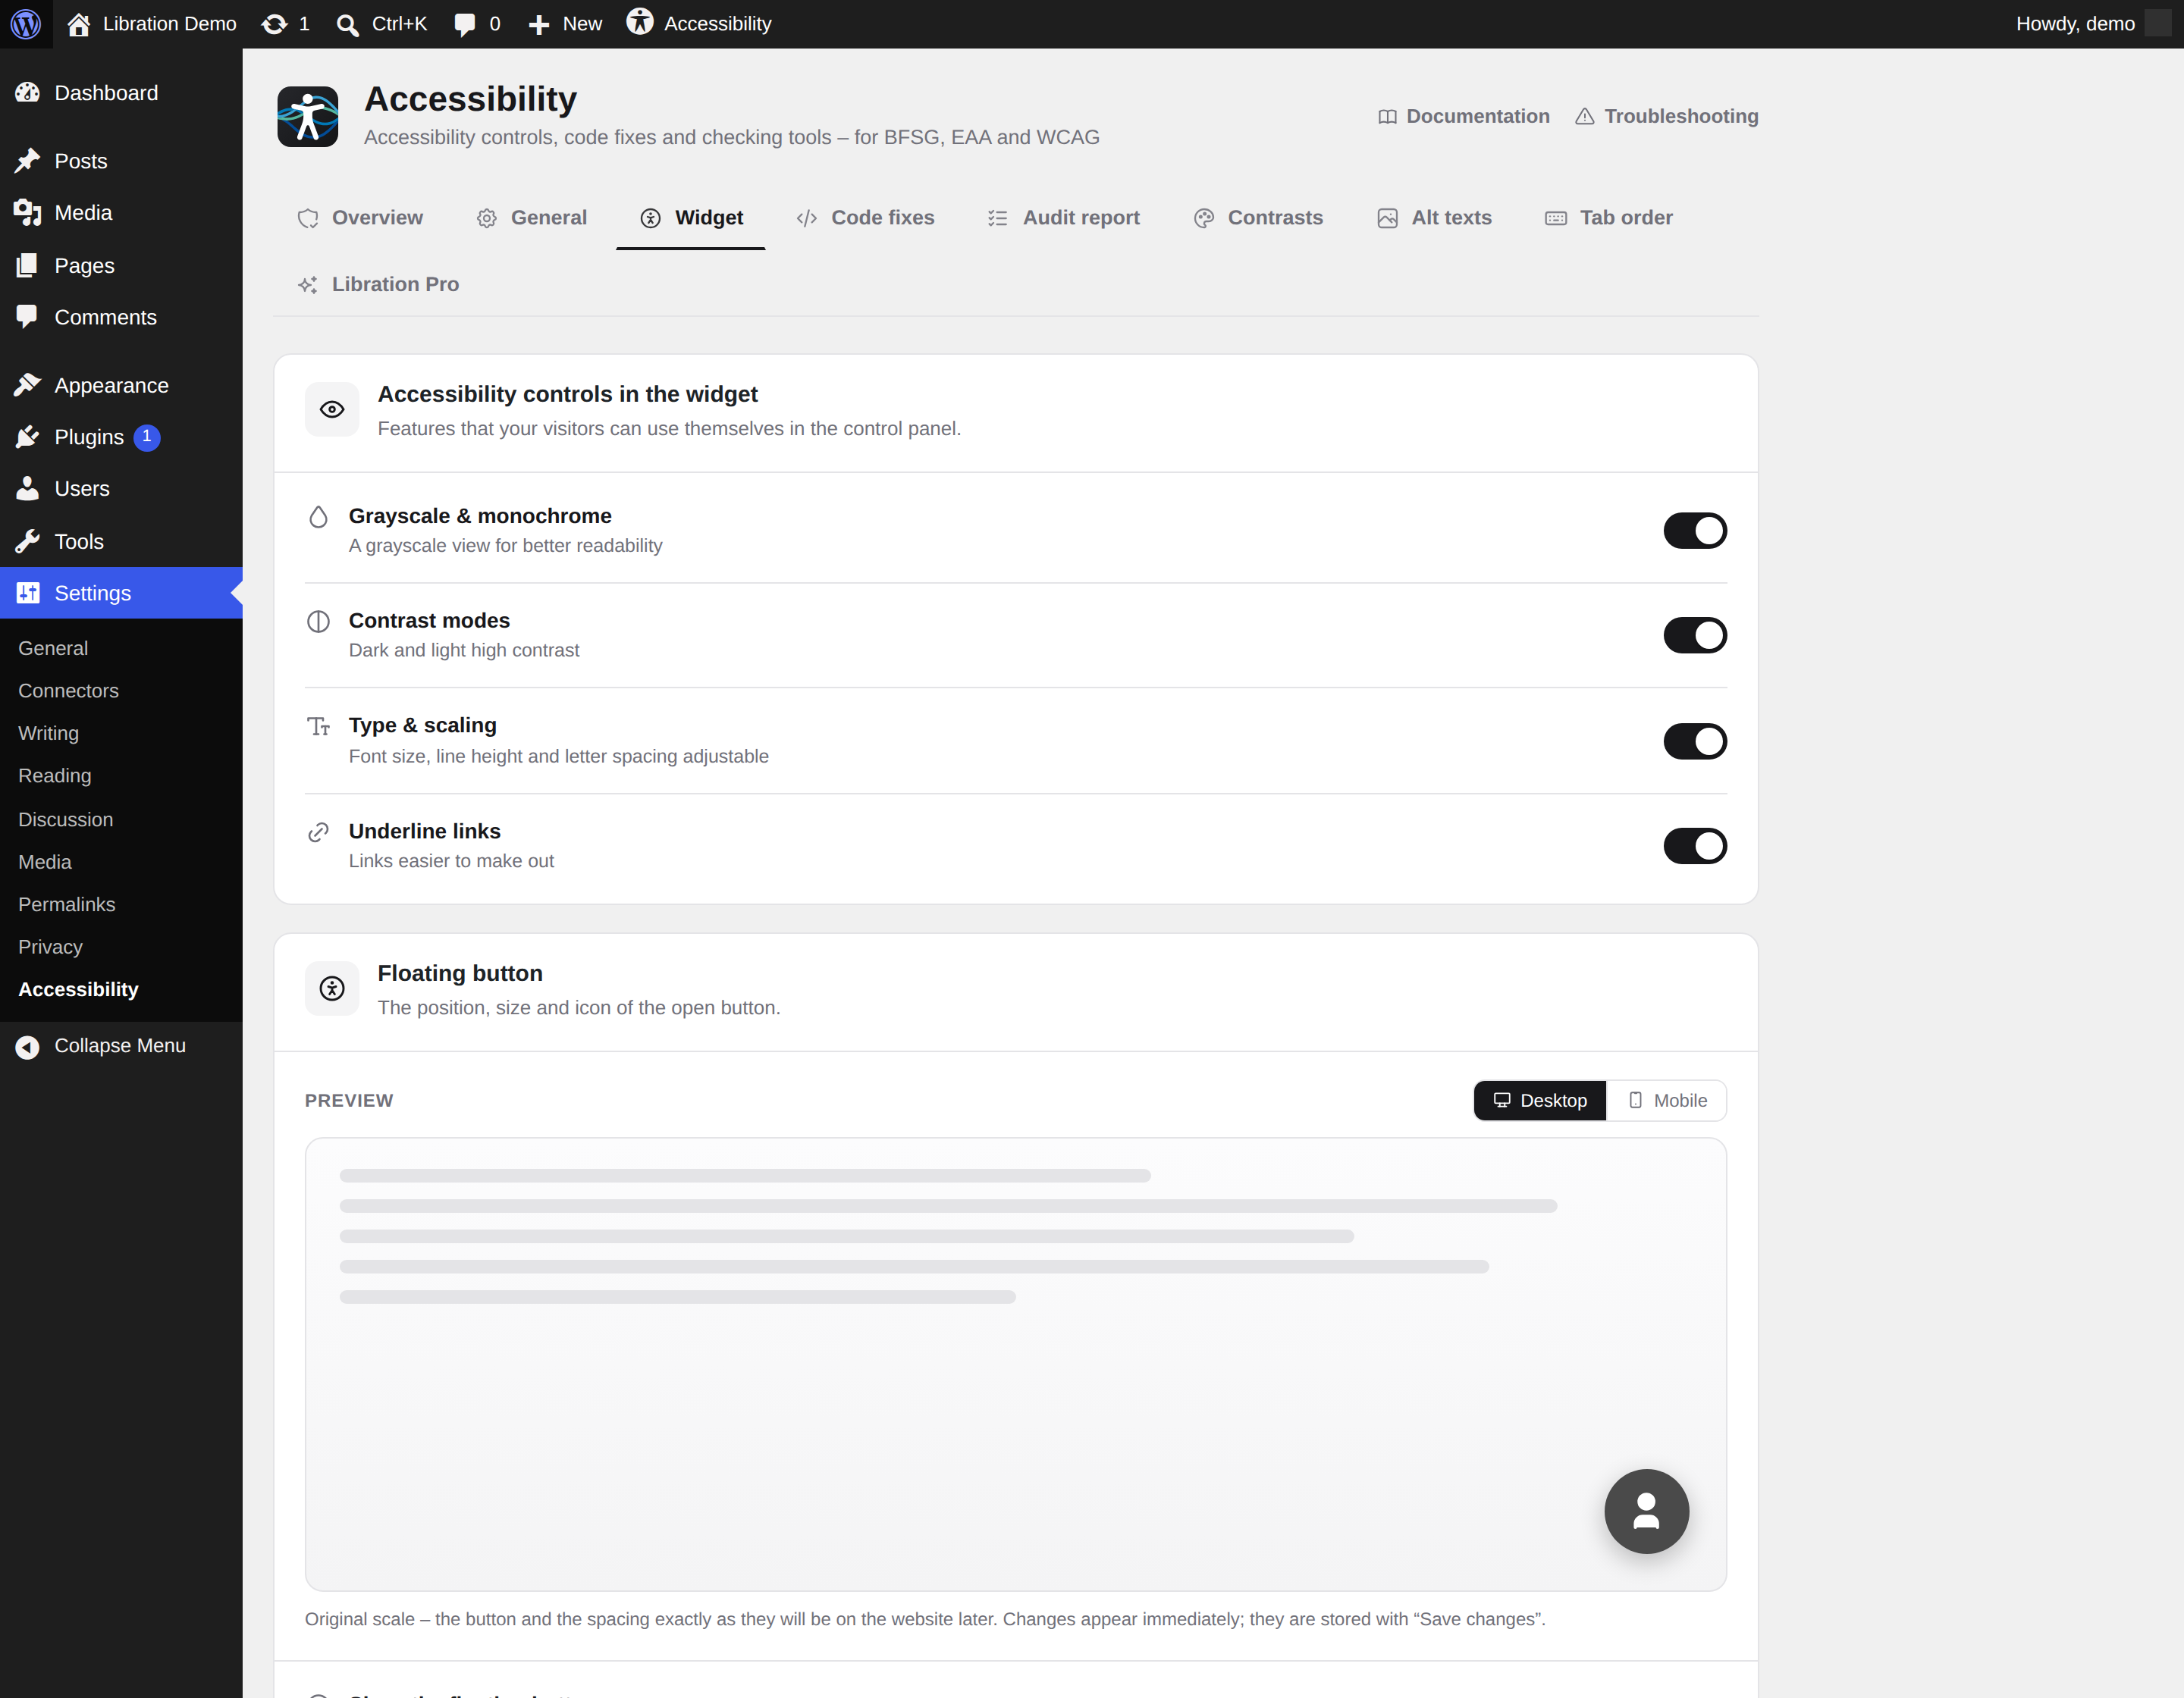Click the comments bubble icon in admin bar
The height and width of the screenshot is (1698, 2184).
464,25
